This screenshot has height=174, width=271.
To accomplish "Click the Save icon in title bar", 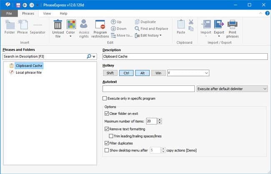I will coord(18,5).
